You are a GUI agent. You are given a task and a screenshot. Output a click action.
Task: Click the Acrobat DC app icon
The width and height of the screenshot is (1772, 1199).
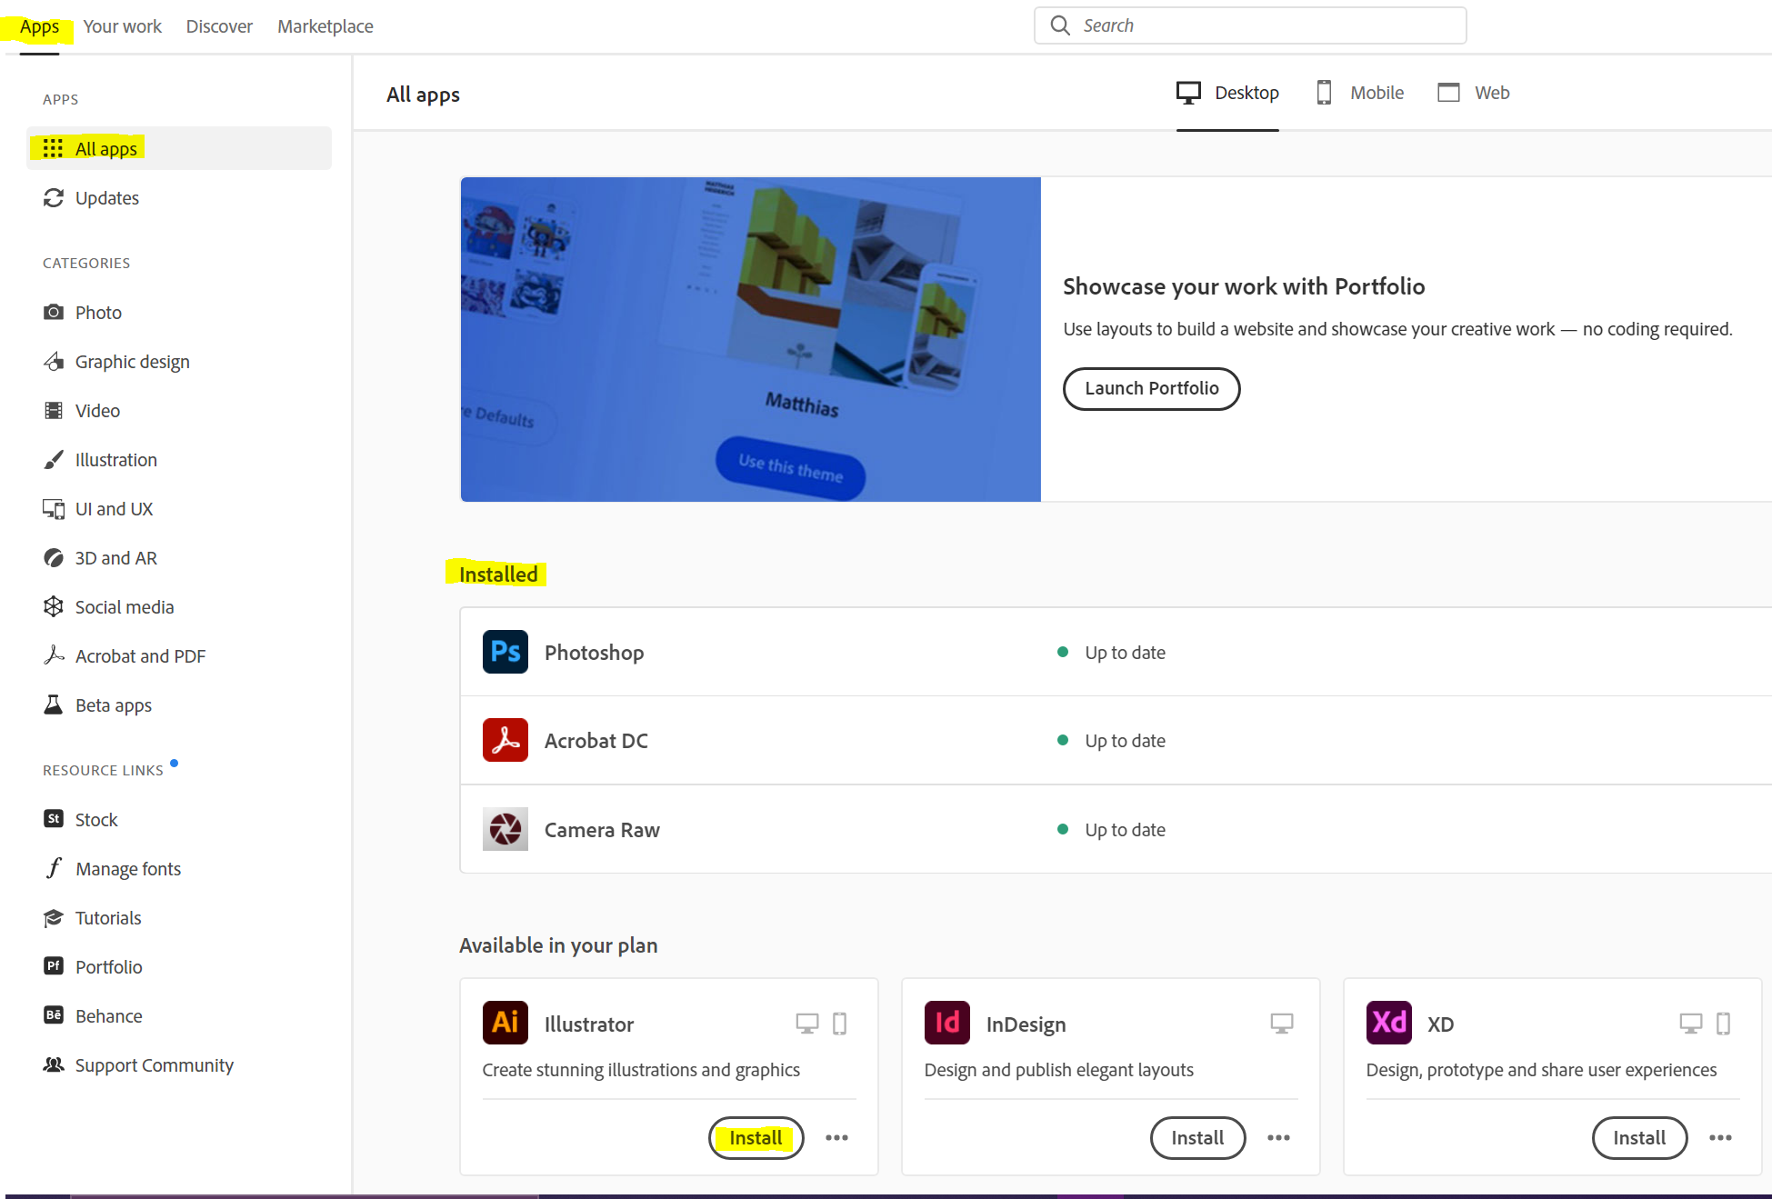click(505, 740)
